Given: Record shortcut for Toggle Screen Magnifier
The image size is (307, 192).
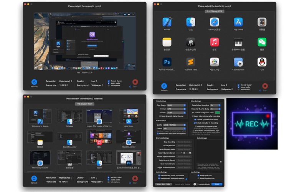Looking at the screenshot, I should point(184,167).
